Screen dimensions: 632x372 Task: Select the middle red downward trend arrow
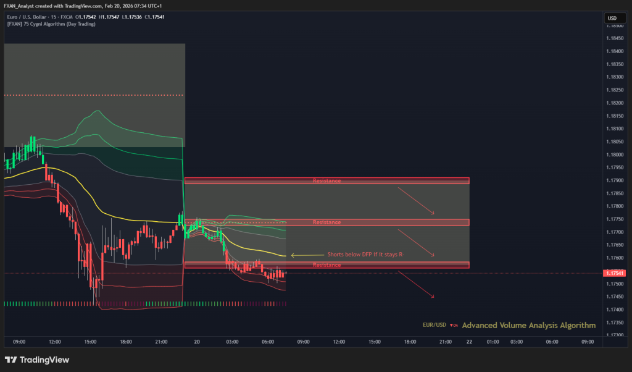point(416,242)
